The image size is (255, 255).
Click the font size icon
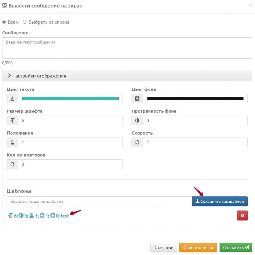[12, 121]
